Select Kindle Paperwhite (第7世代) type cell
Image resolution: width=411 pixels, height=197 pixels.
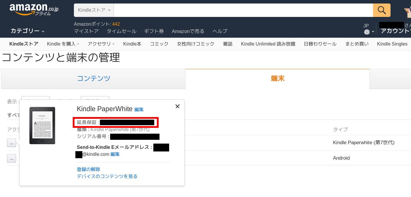[364, 142]
